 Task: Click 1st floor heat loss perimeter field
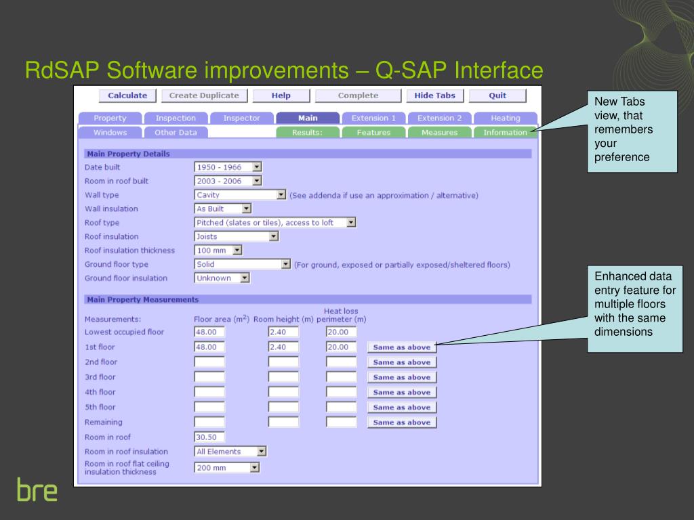[342, 347]
